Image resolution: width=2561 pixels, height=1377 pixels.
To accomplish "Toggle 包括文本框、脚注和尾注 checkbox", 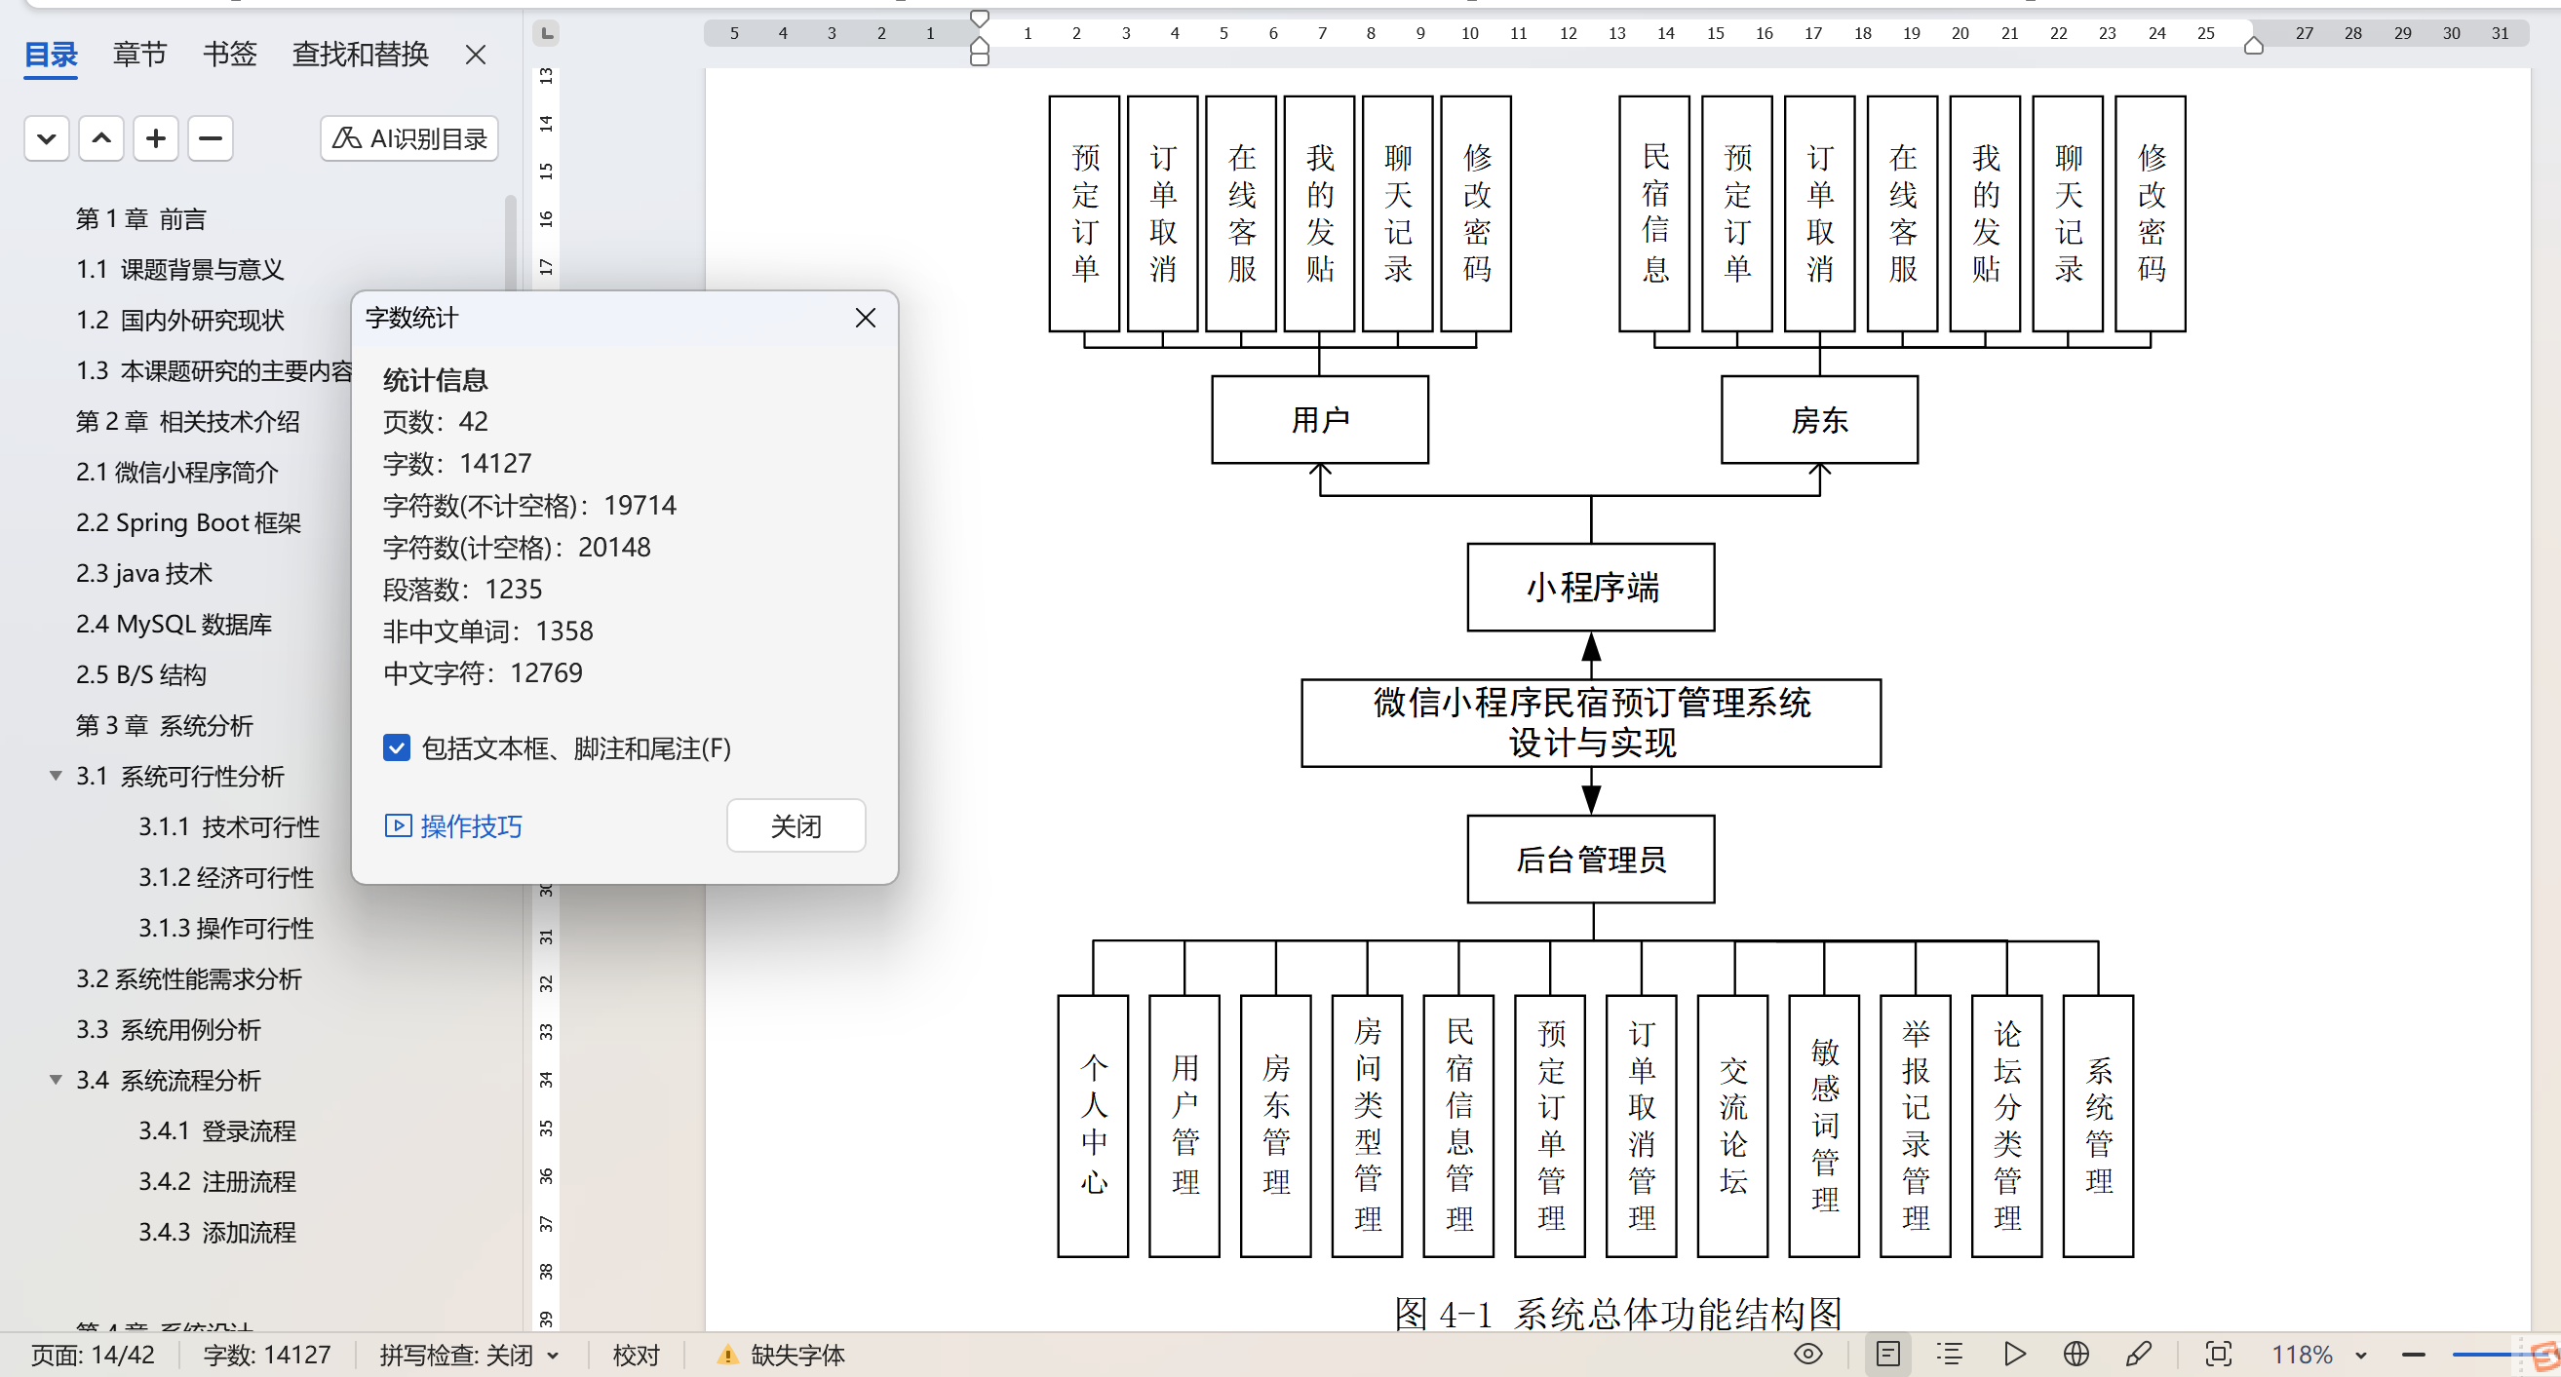I will tap(396, 748).
